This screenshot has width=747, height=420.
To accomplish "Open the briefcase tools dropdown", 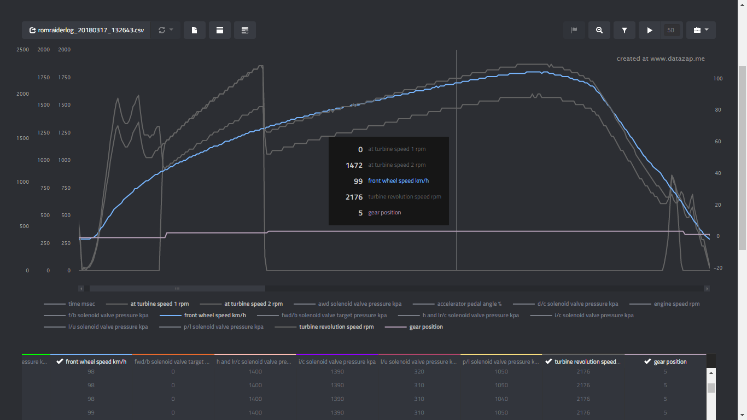I will (701, 30).
